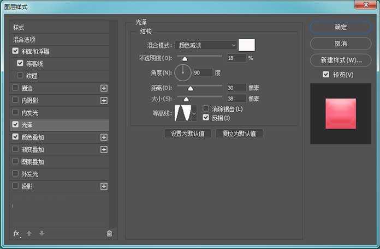Add another 颜色叠加 effect with plus icon

tap(104, 137)
